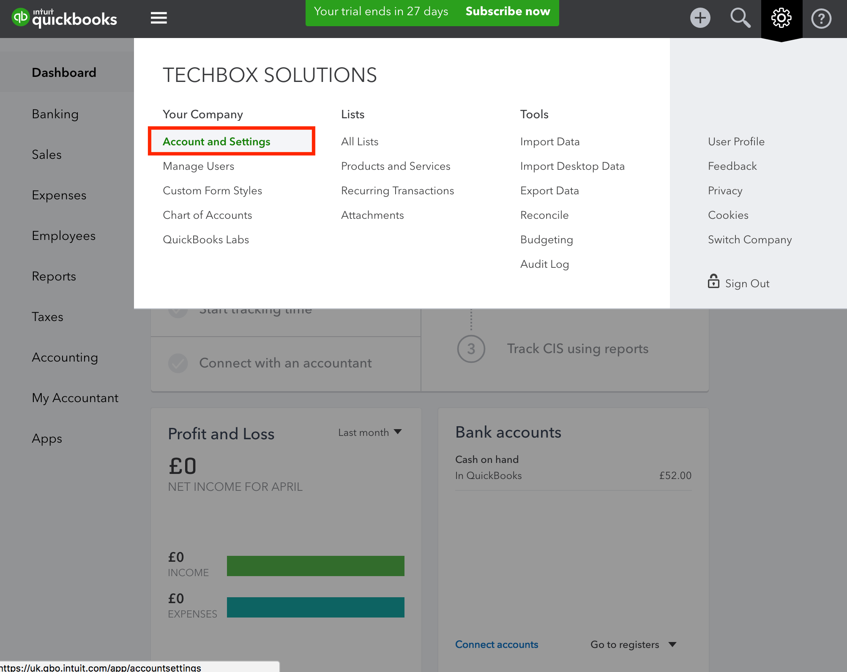Open Banking in the left sidebar
This screenshot has width=847, height=672.
[55, 114]
